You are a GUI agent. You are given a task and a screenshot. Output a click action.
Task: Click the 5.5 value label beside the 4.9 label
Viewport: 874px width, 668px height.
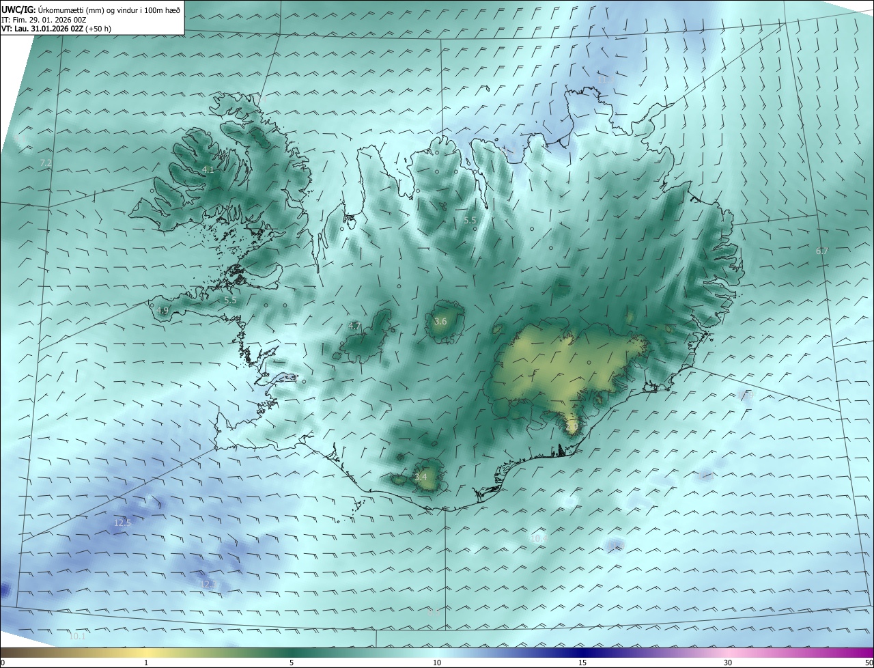click(230, 300)
